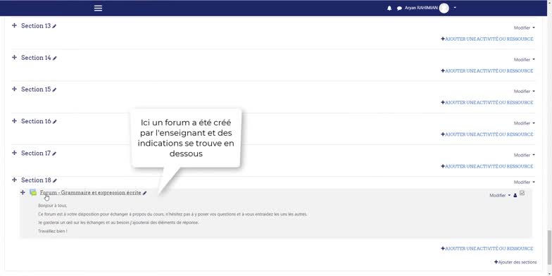Click the move handle of Section 15

14,89
